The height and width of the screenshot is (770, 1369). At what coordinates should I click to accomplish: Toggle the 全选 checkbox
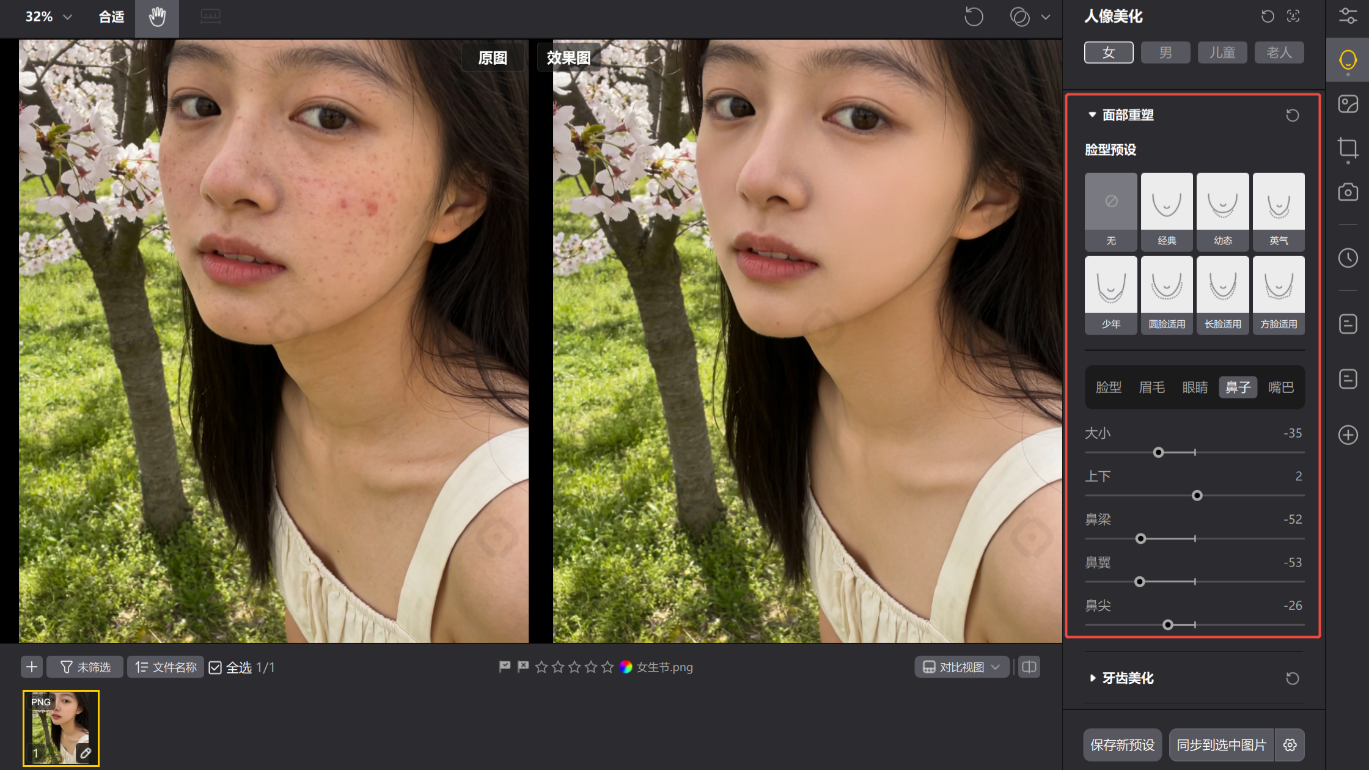215,667
